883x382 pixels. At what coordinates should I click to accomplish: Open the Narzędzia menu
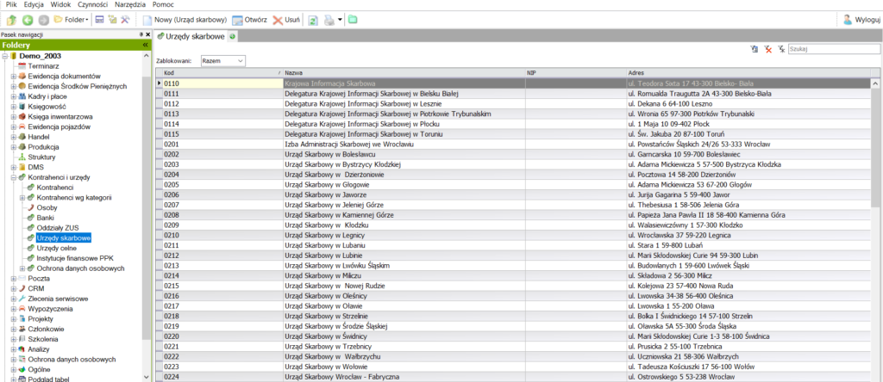coord(130,4)
